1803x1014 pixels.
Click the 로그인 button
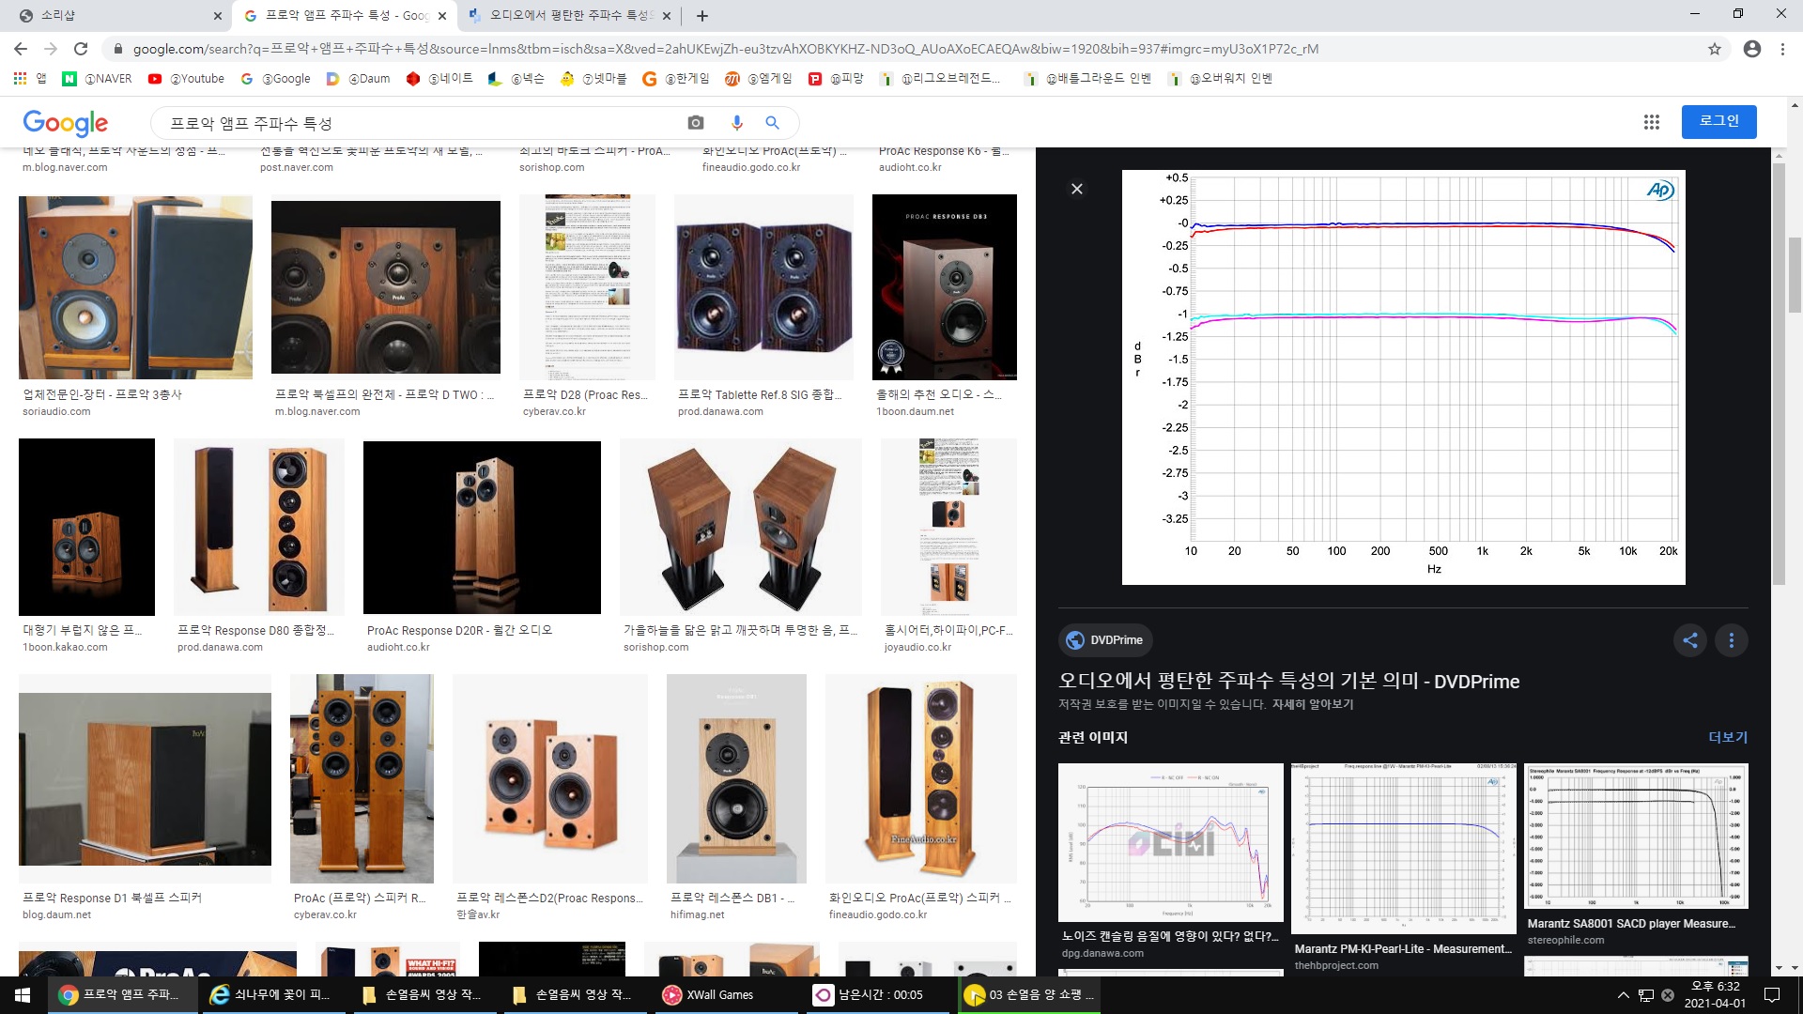point(1718,121)
